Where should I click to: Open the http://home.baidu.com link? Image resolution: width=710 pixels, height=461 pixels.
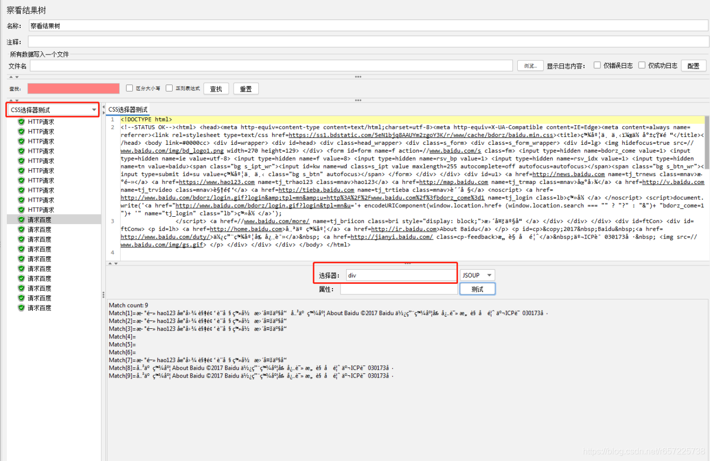coord(246,229)
